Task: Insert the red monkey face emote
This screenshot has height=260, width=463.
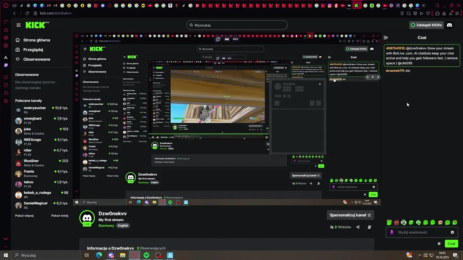Action: pyautogui.click(x=440, y=222)
